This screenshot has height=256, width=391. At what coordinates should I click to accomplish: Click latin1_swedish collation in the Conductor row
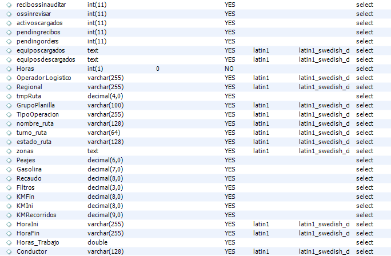tap(324, 251)
